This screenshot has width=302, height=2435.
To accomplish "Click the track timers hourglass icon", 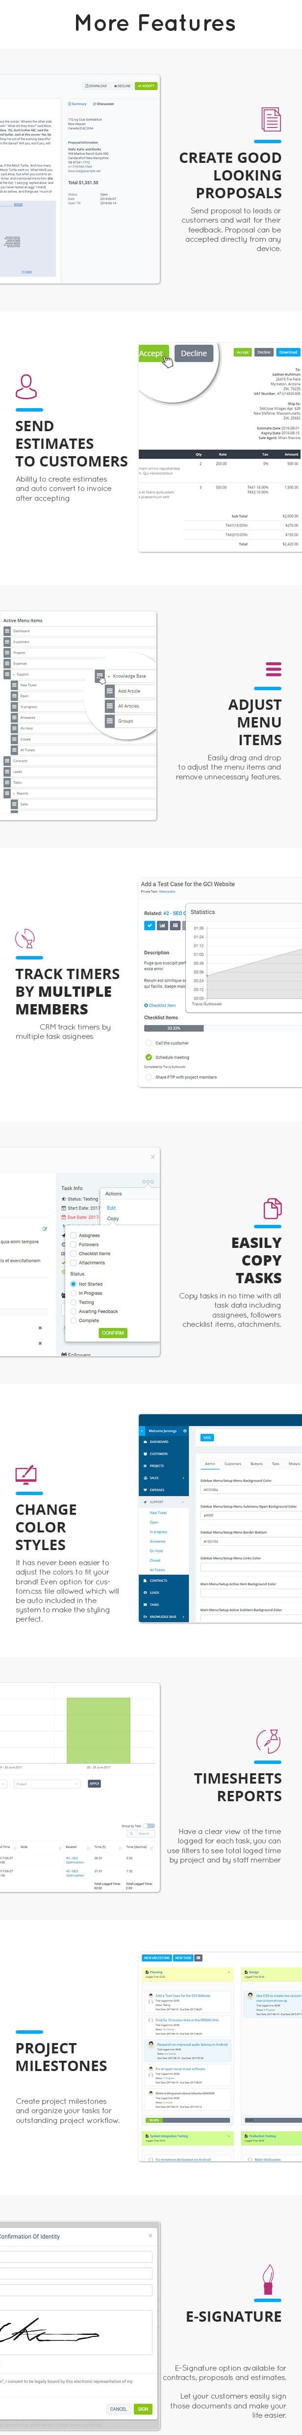I will point(25,939).
